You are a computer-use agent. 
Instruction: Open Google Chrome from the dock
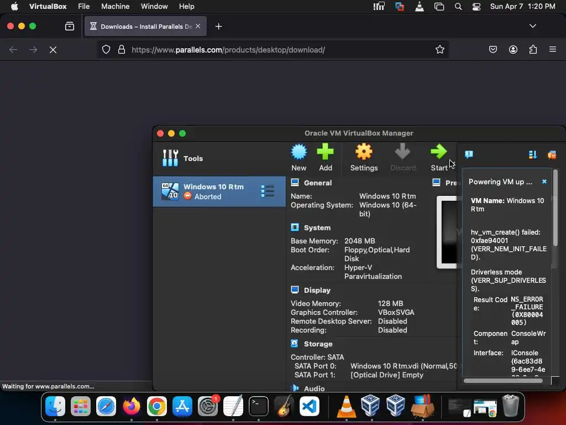coord(156,406)
